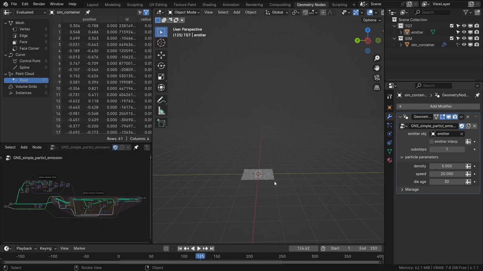
Task: Adjust the density value field
Action: pos(447,166)
